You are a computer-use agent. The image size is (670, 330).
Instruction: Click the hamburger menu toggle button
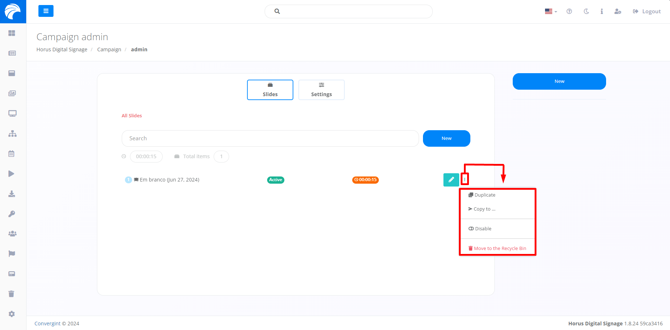point(46,11)
